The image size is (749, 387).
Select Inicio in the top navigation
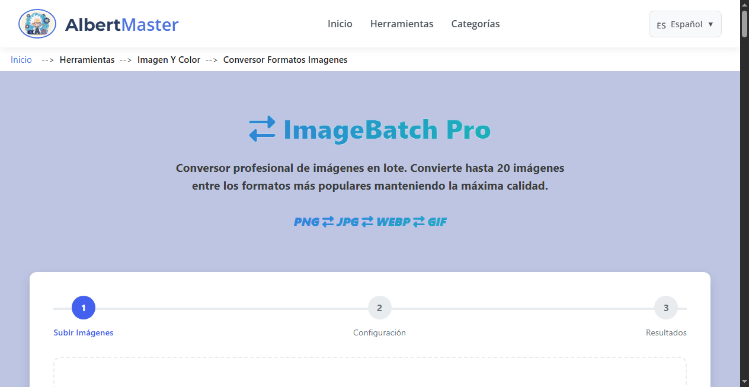[x=340, y=24]
